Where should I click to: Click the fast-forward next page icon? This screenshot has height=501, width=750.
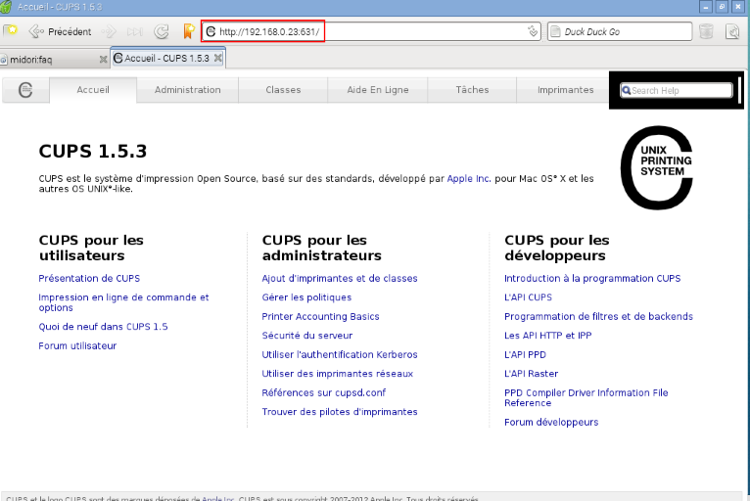click(135, 32)
